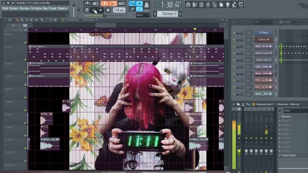Open the Правка menu
This screenshot has height=173, width=308.
click(x=14, y=9)
